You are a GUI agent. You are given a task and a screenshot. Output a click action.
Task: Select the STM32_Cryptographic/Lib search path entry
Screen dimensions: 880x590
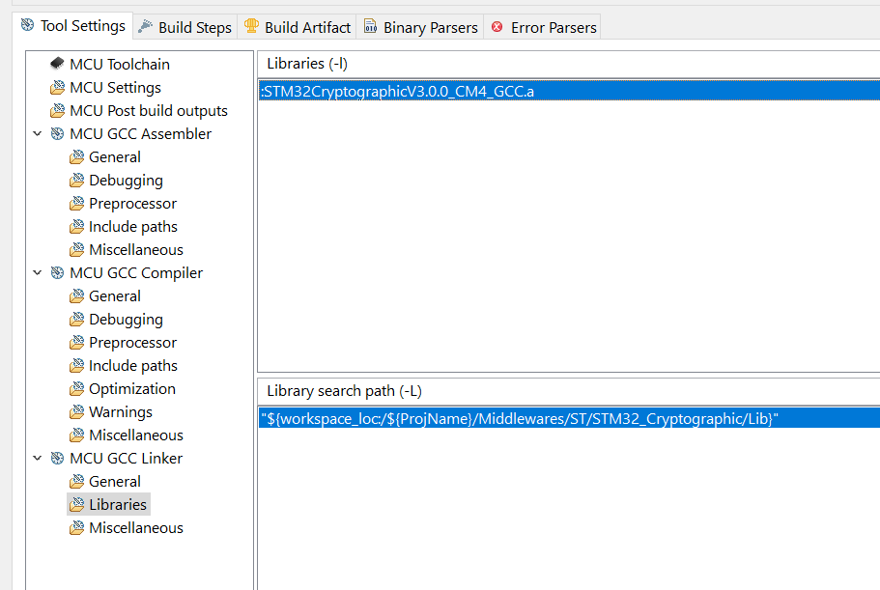click(x=519, y=418)
